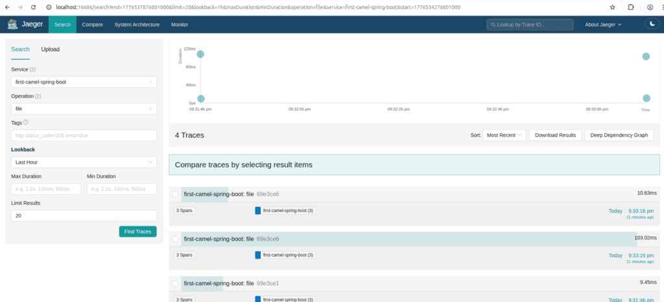The height and width of the screenshot is (302, 664).
Task: Click upper-right scatter plot trace dot
Action: click(x=646, y=57)
